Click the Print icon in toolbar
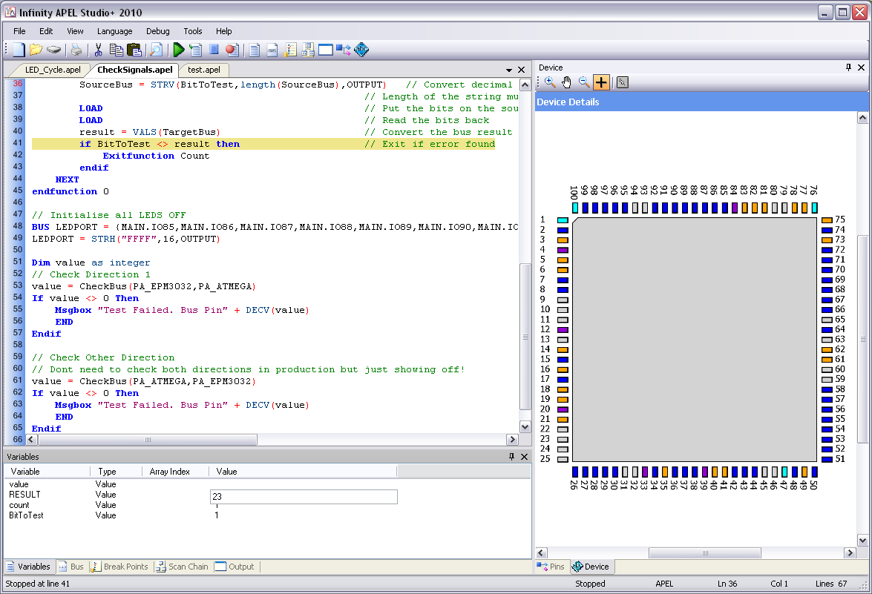The width and height of the screenshot is (872, 594). [x=76, y=50]
